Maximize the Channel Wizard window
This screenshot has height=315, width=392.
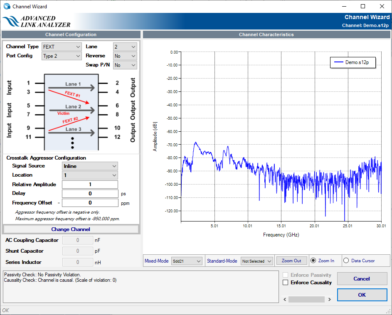pyautogui.click(x=362, y=6)
